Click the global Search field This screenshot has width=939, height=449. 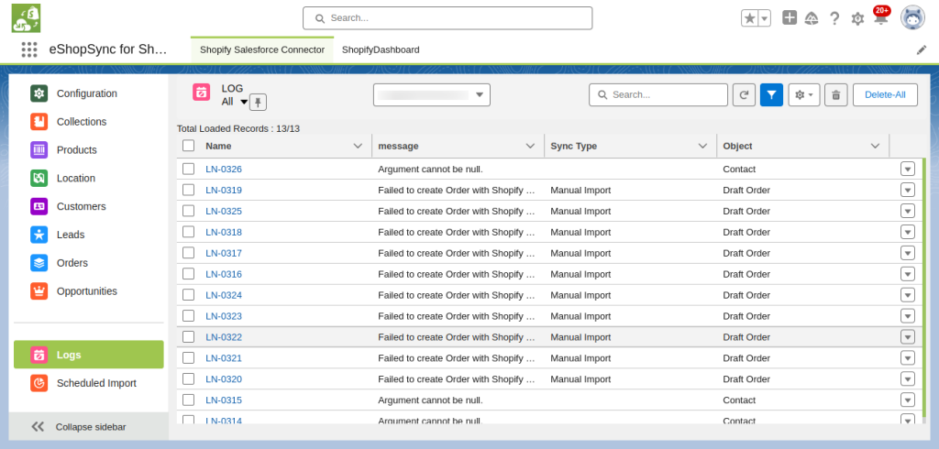[x=447, y=18]
